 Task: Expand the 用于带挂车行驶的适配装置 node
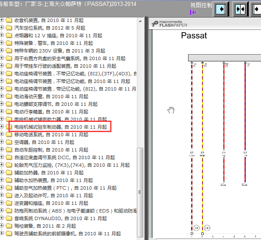pyautogui.click(x=1, y=66)
